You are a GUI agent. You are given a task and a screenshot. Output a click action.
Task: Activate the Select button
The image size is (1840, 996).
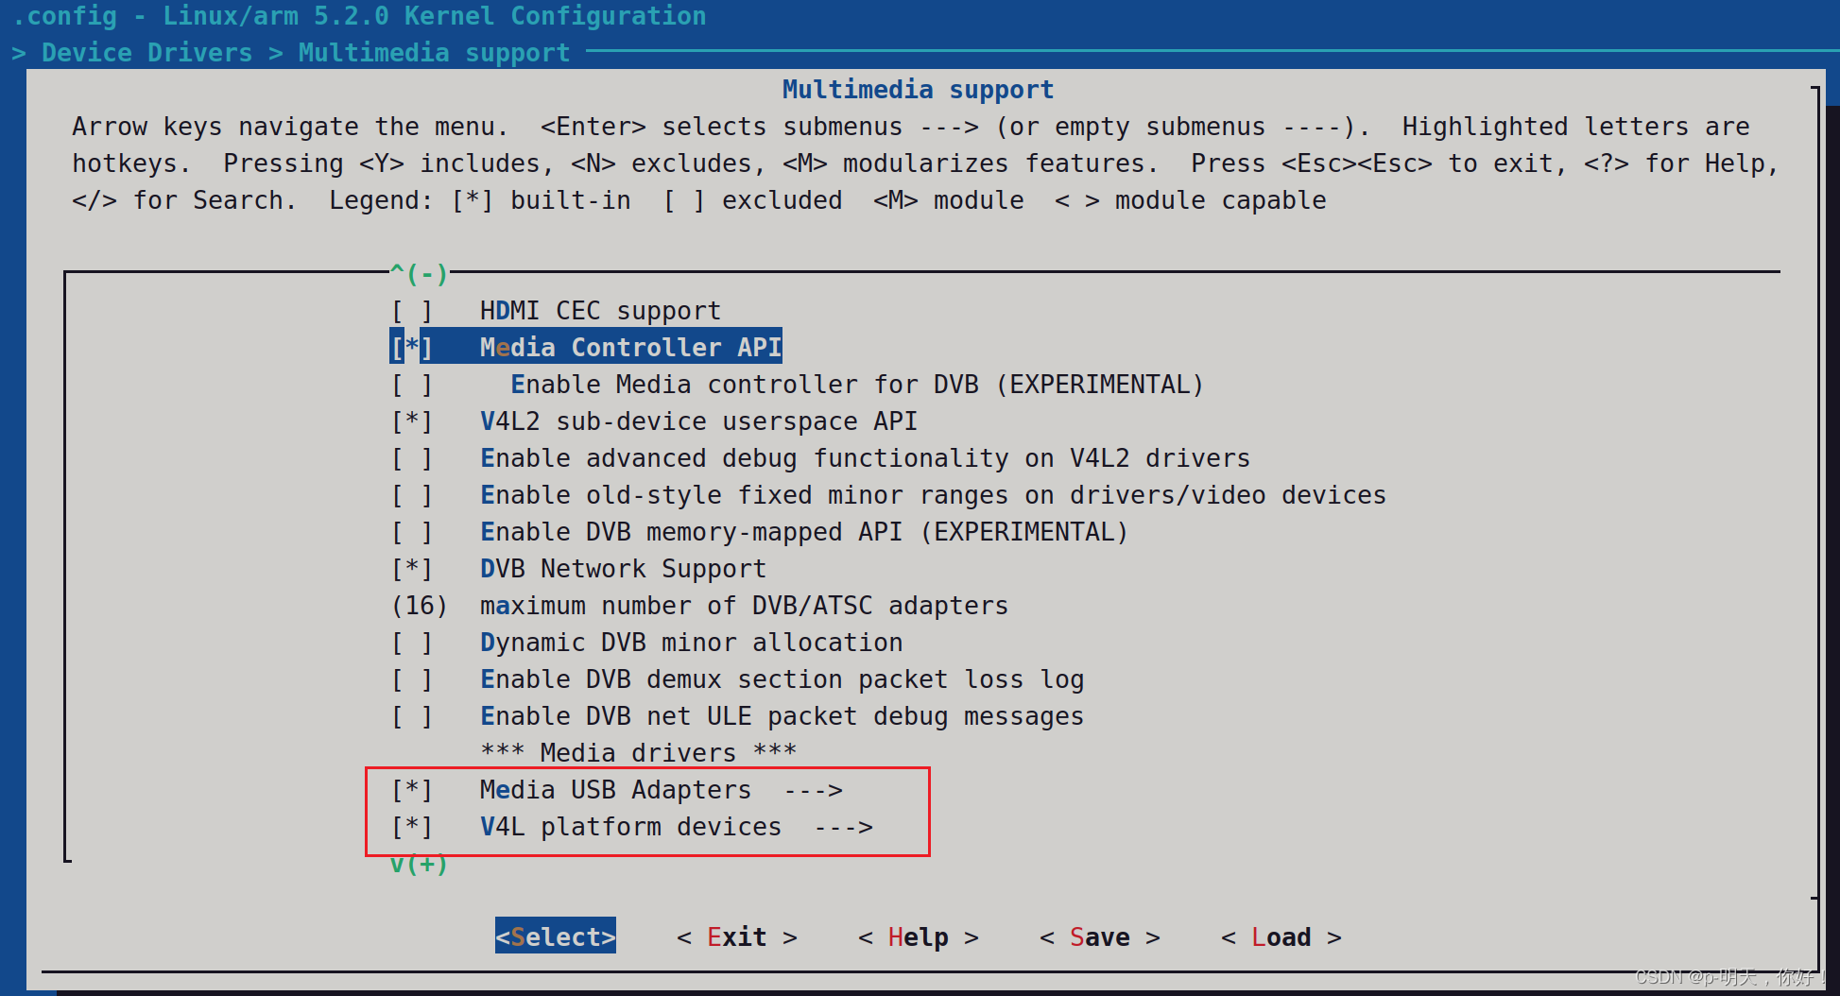coord(556,936)
